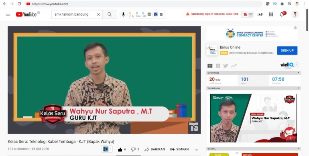Click the vidIQ video thumbnail preview

[254, 118]
